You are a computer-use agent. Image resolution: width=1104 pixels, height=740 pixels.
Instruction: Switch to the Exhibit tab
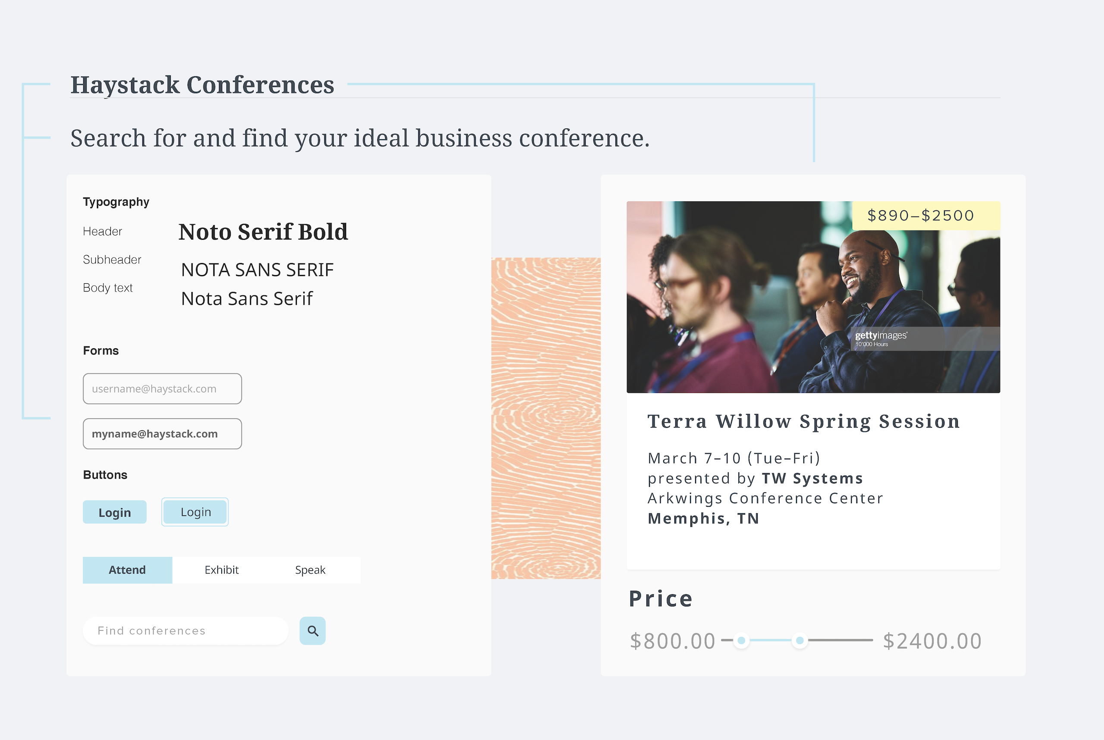pyautogui.click(x=221, y=570)
